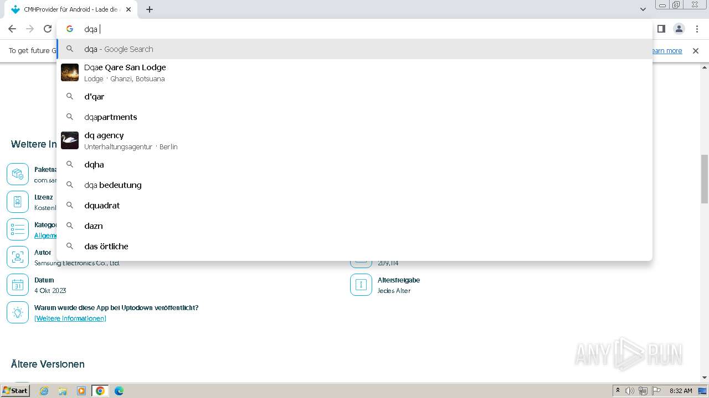709x398 pixels.
Task: Pick the 'dqa bedeutung' suggestion
Action: click(x=354, y=185)
